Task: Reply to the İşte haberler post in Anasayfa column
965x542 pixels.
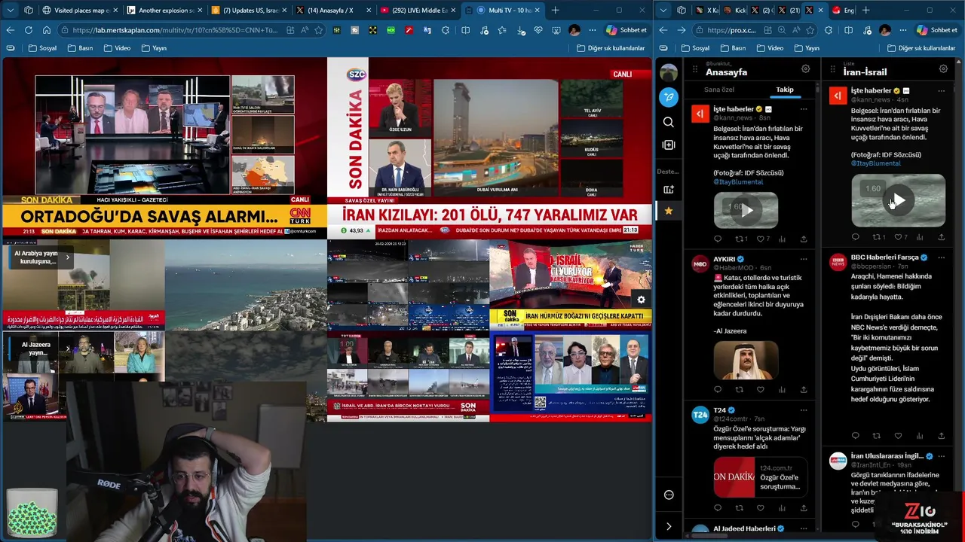Action: point(718,239)
